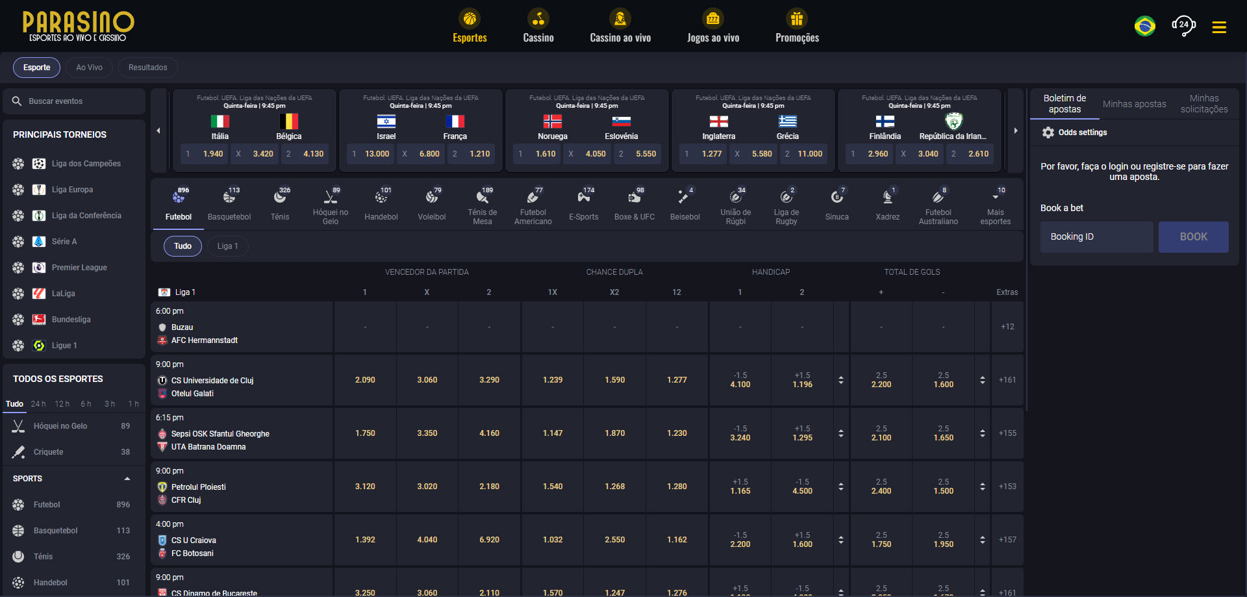Screen dimensions: 1247x597
Task: Open total goals line selector for CS U Craiova
Action: click(x=983, y=540)
